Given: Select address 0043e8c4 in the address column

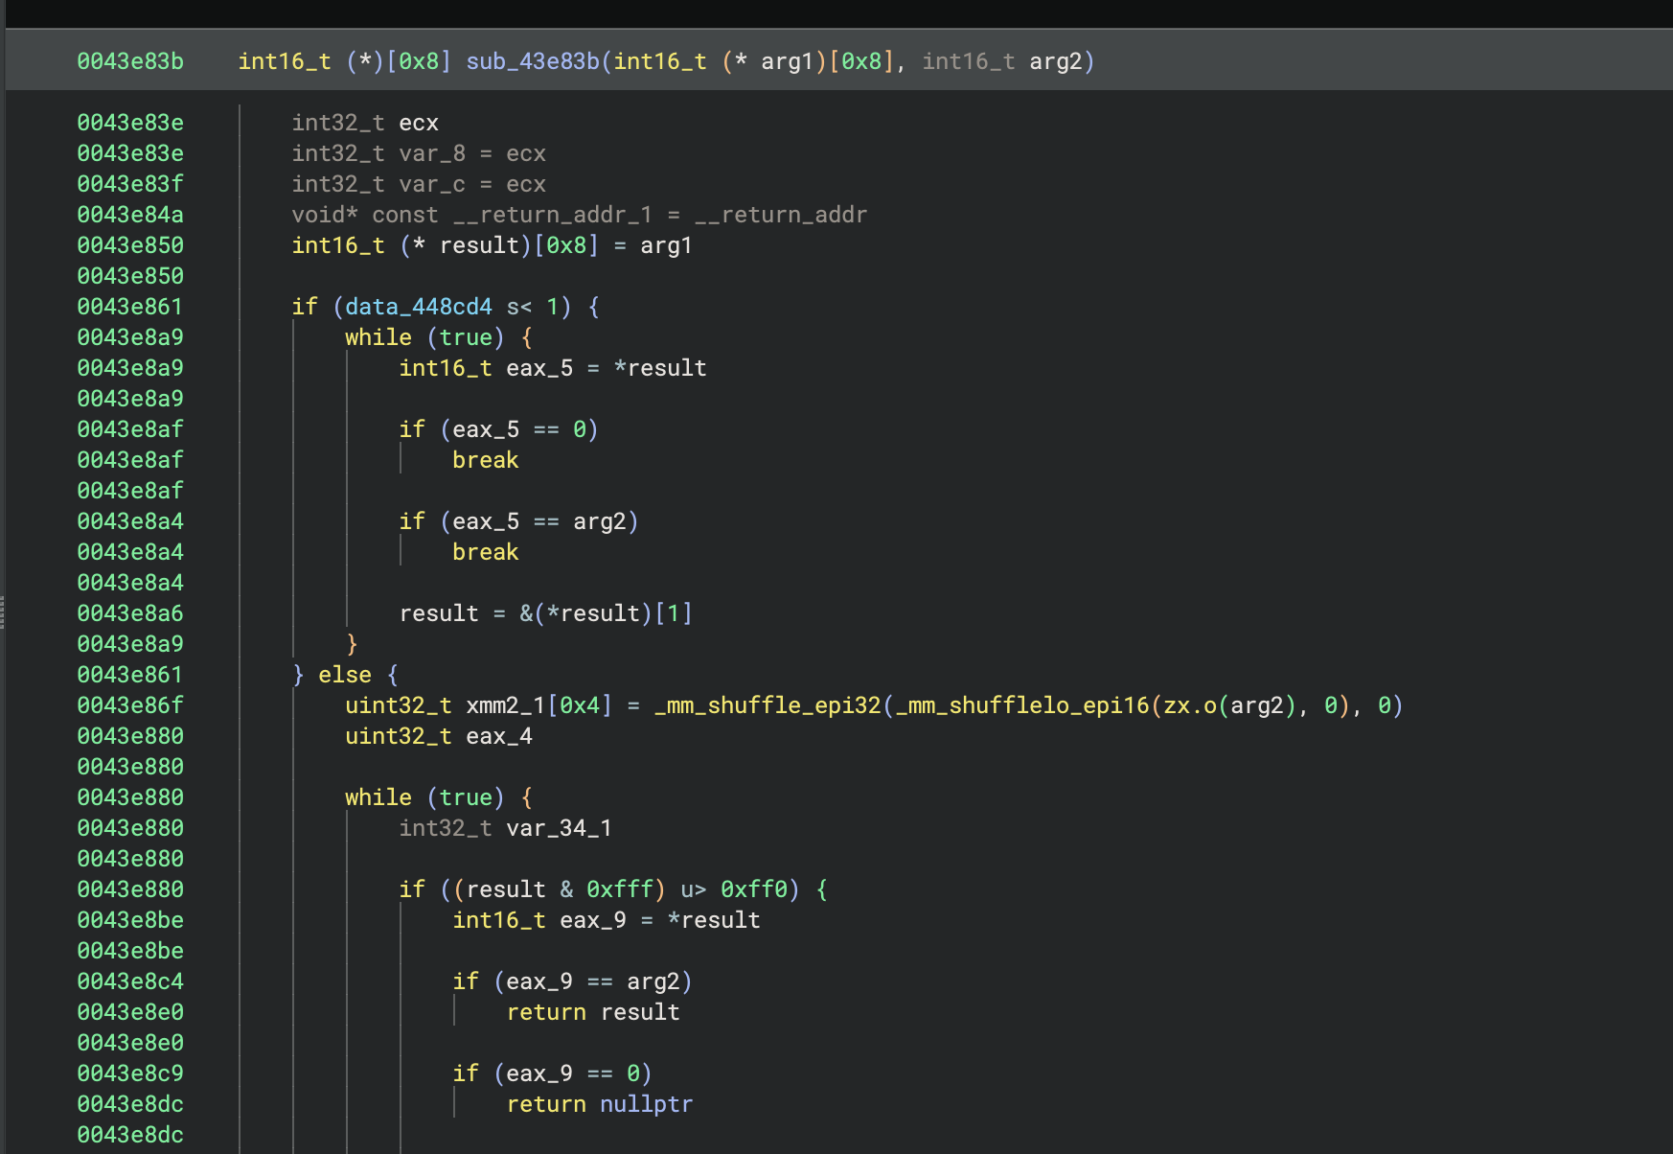Looking at the screenshot, I should (x=130, y=981).
